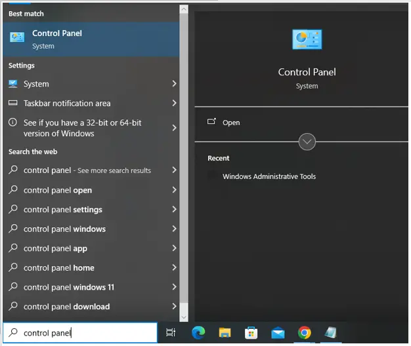Click the results list scrollbar down arrow
The image size is (411, 346).
point(184,317)
